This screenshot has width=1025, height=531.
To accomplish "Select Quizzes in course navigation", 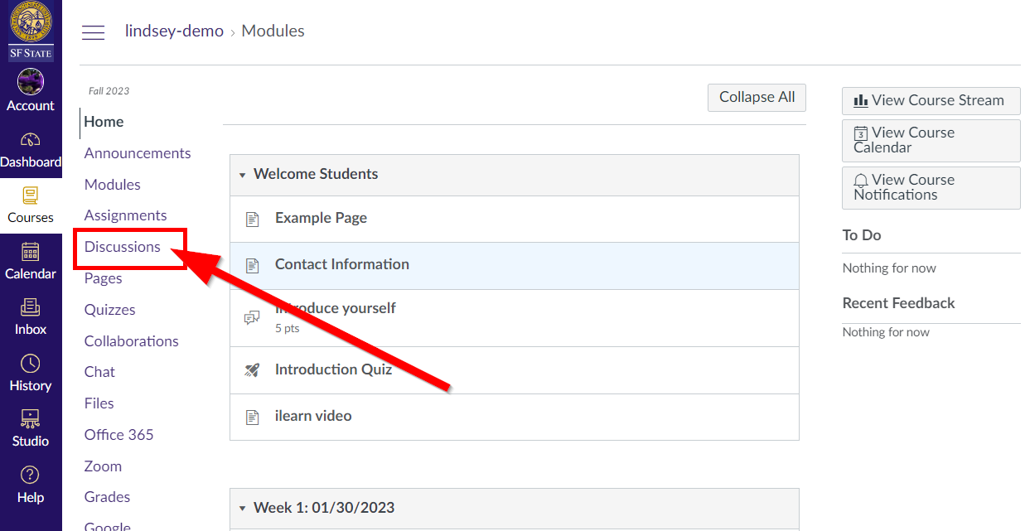I will [109, 310].
